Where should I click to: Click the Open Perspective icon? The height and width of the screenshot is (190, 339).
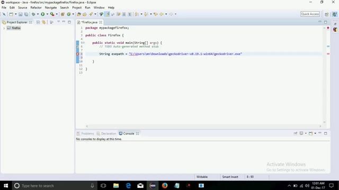(x=327, y=14)
